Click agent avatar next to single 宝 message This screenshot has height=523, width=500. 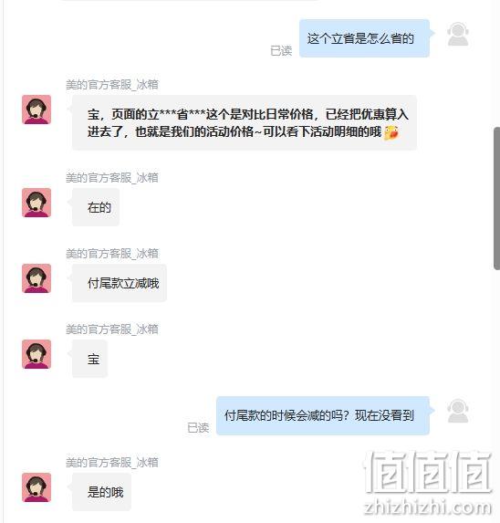(x=36, y=354)
